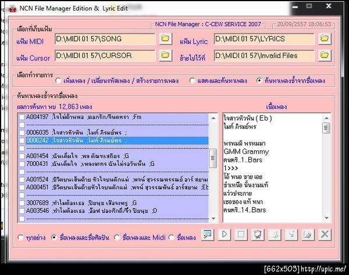Browse for the Cursor folder location

click(165, 55)
